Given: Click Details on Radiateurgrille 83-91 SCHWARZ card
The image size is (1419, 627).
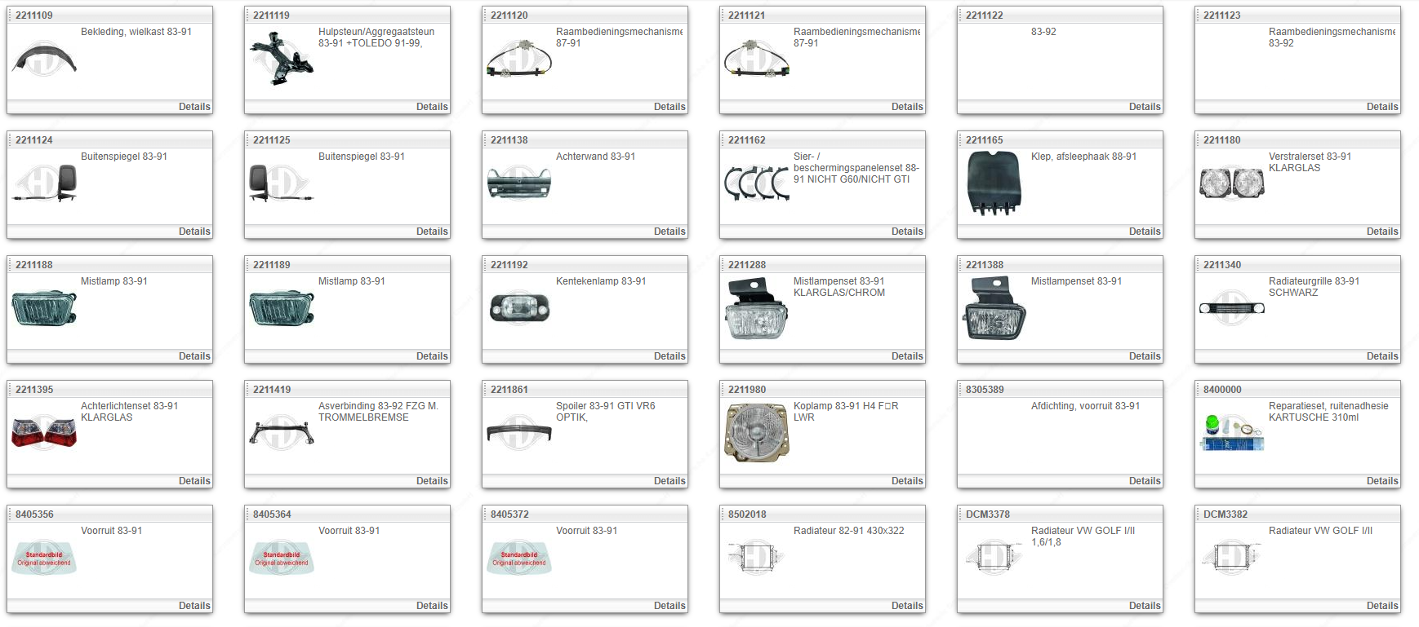Looking at the screenshot, I should [x=1381, y=356].
